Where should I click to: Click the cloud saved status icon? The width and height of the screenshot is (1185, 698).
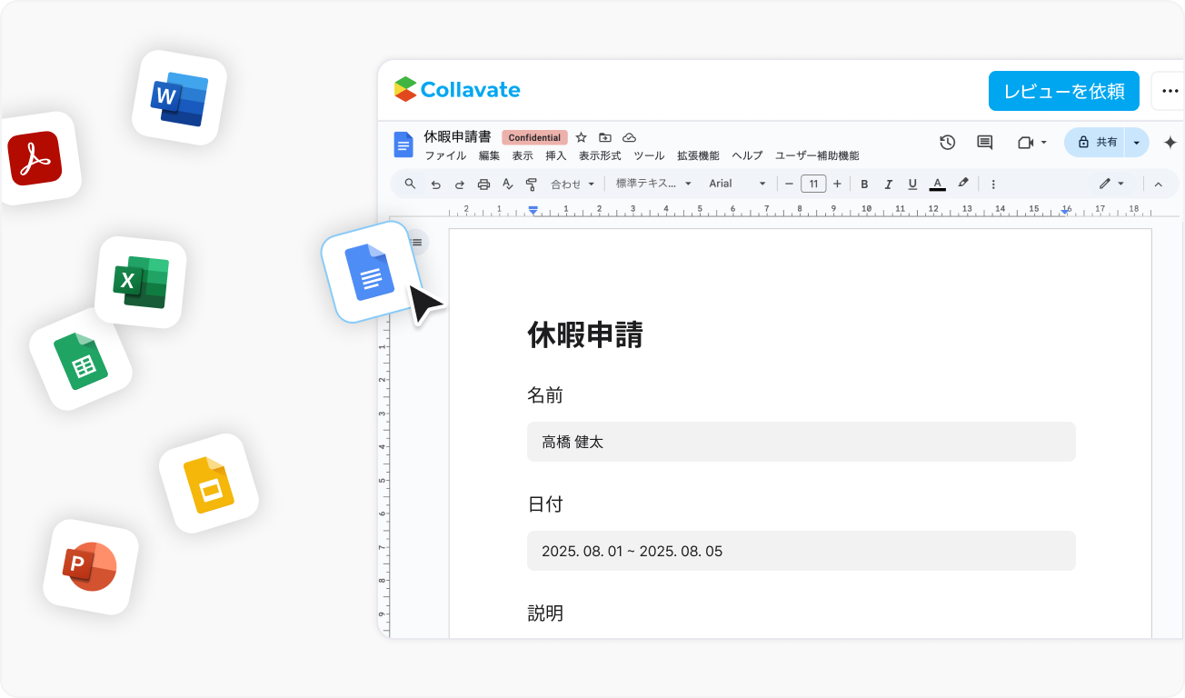[629, 137]
